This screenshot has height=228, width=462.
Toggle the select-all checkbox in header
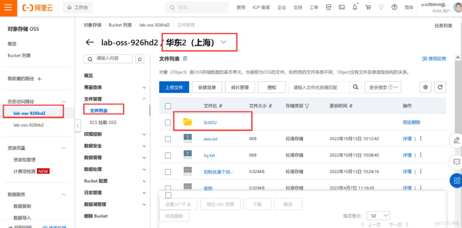pyautogui.click(x=168, y=106)
